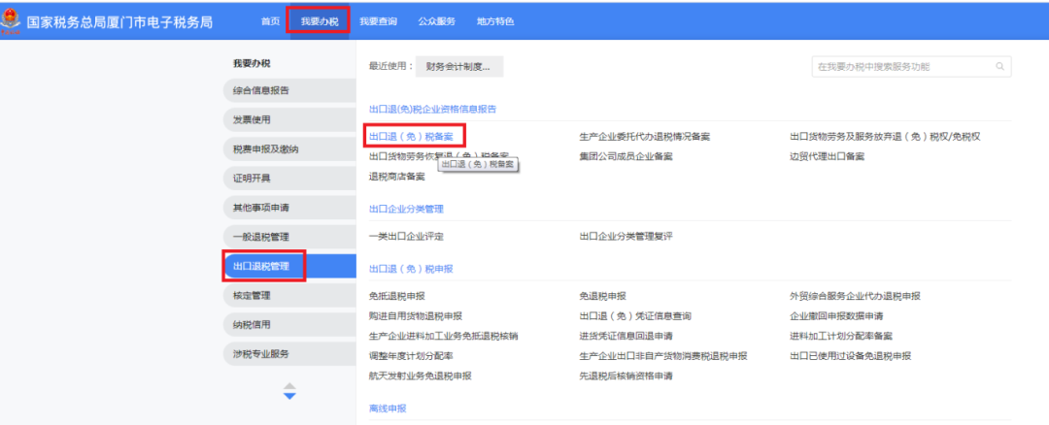
Task: Click 出口退(免)税企业资格信息报告 section heading
Action: pos(432,109)
